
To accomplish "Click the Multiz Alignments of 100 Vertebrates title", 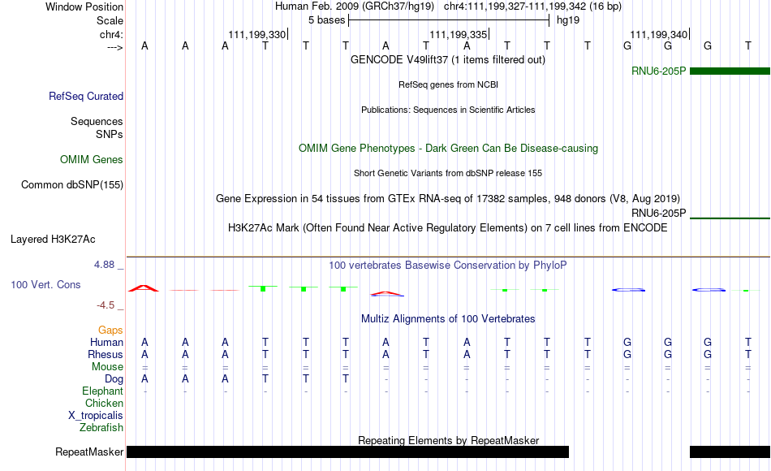I will (x=448, y=319).
